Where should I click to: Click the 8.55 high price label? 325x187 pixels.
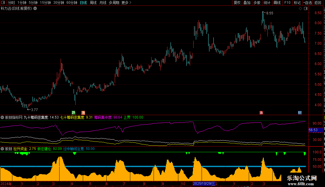[270, 13]
